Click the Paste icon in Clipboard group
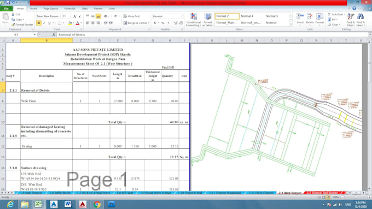 click(x=5, y=17)
